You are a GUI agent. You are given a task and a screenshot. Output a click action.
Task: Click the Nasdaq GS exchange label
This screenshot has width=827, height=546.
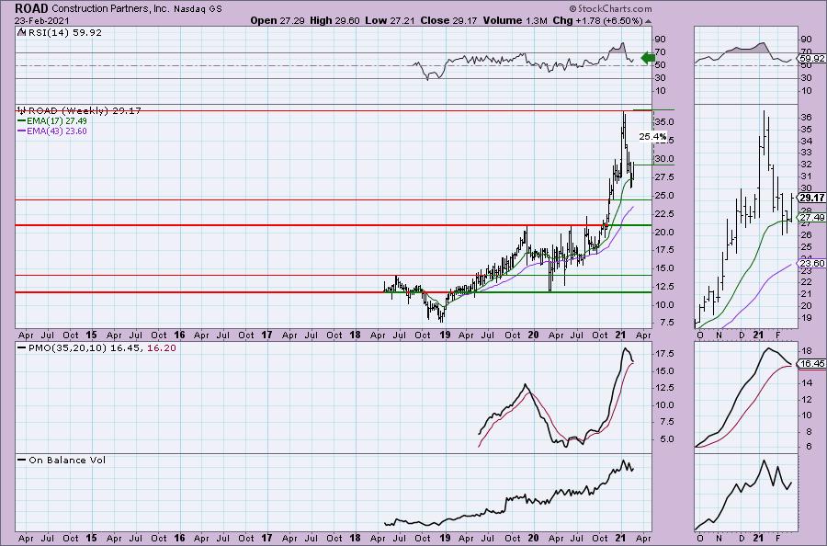(x=198, y=9)
